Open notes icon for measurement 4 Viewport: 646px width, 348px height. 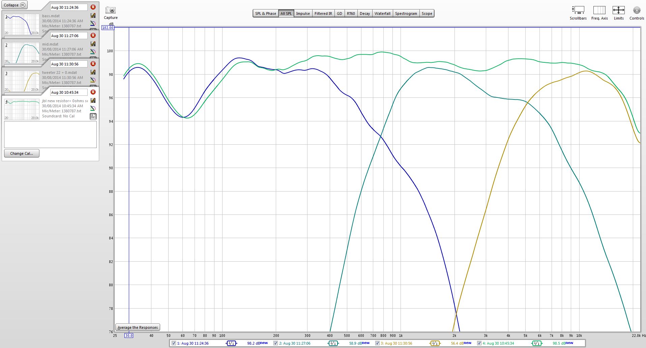[93, 116]
